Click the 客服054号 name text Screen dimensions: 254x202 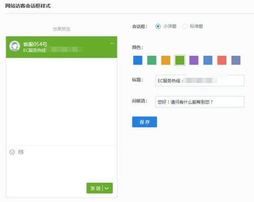click(x=35, y=44)
